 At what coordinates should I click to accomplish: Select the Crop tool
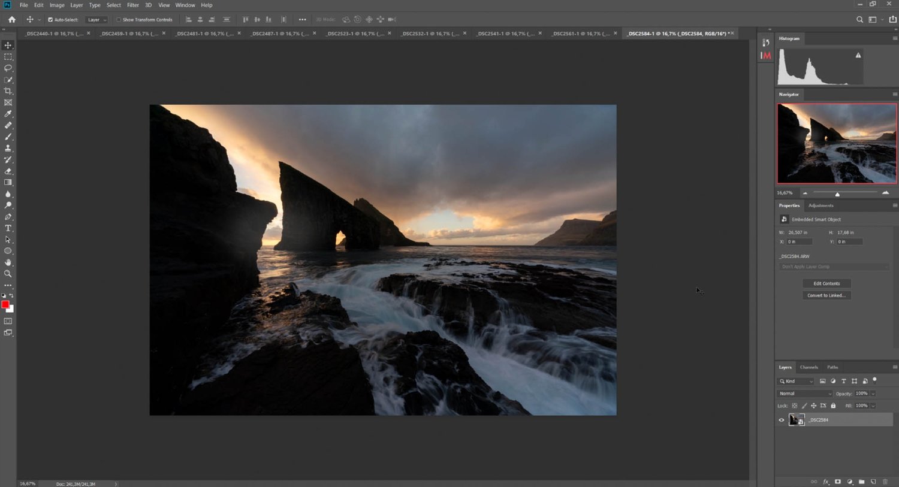tap(8, 91)
